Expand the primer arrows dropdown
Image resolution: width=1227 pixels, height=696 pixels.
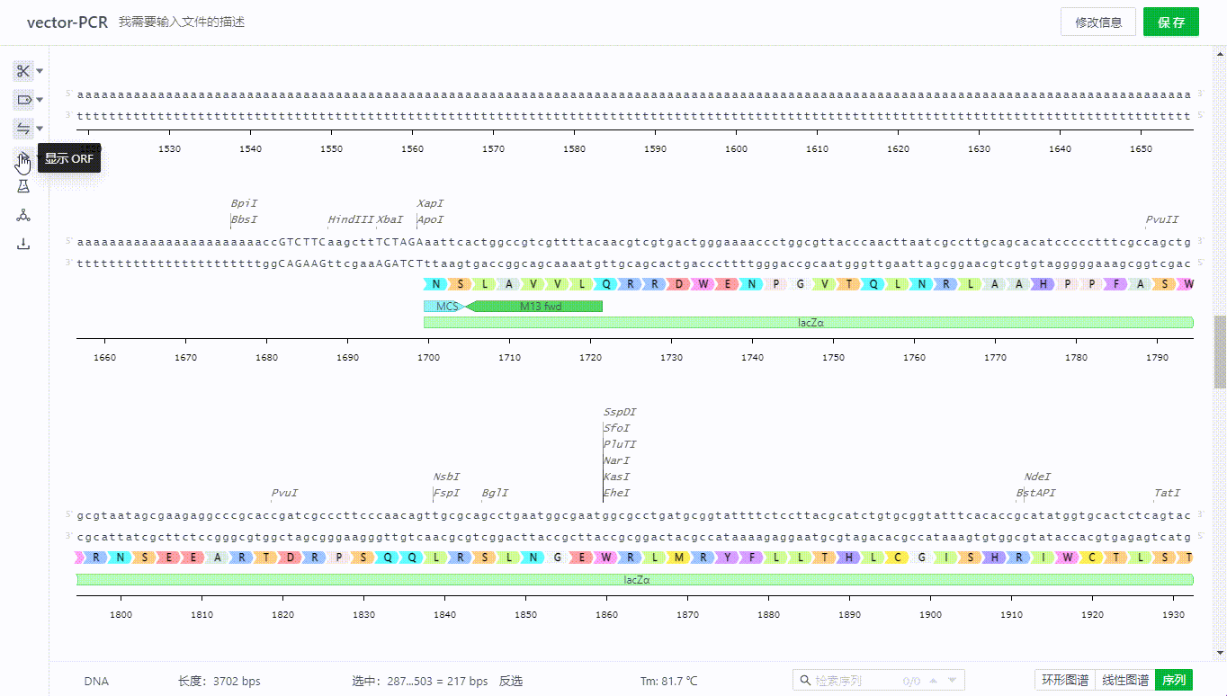[x=40, y=129]
